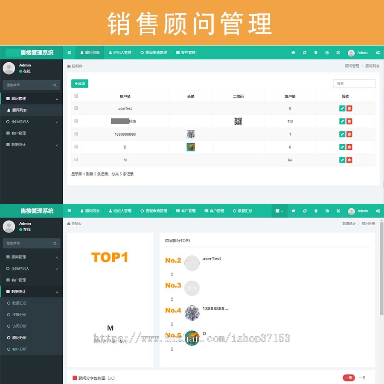
Task: Check the checkbox on the 18888888888 row
Action: pos(77,134)
